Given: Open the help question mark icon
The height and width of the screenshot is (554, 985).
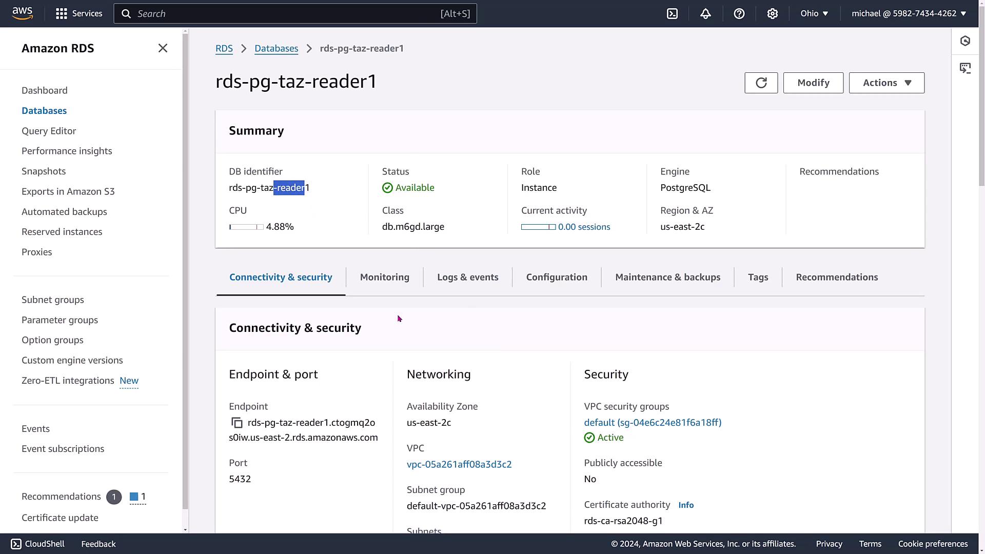Looking at the screenshot, I should tap(739, 14).
